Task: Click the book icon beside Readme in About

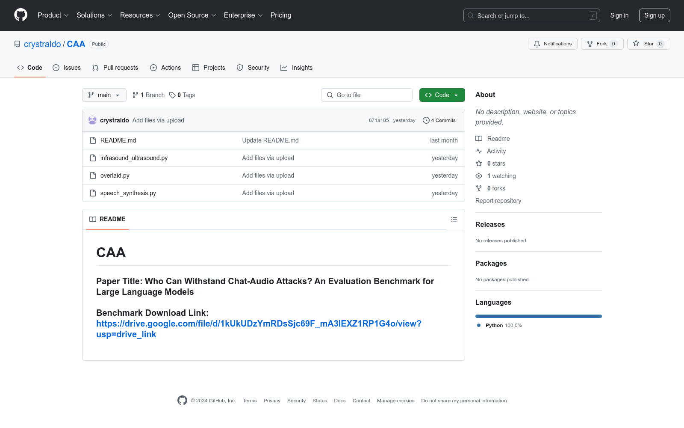Action: (479, 139)
